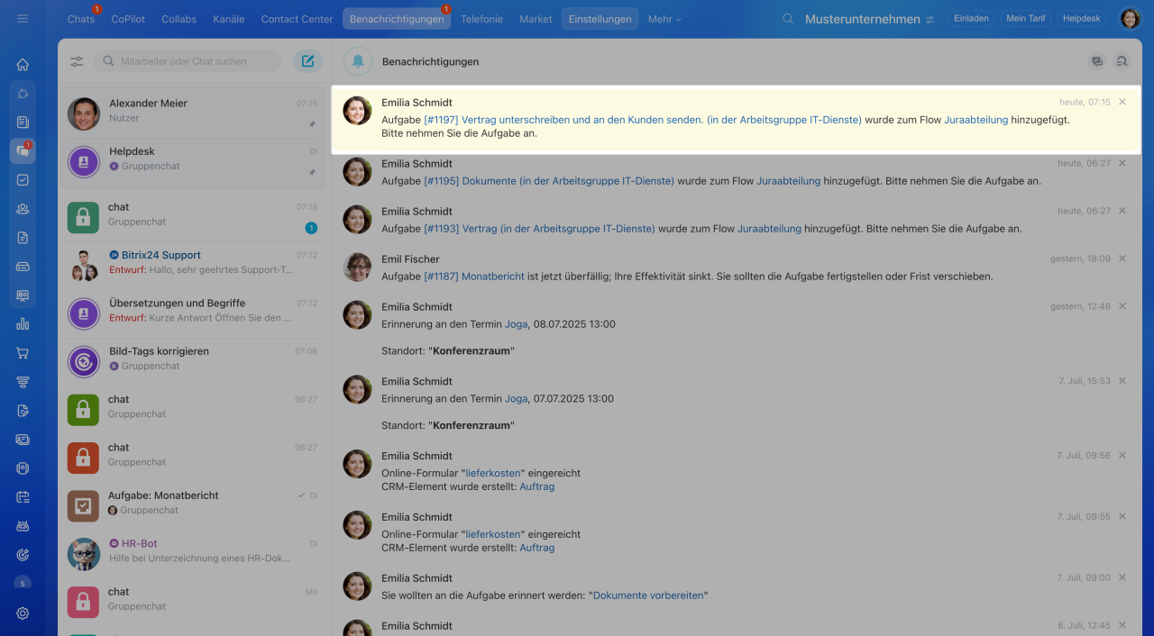Open the settings gear at the sidebar bottom

23,613
